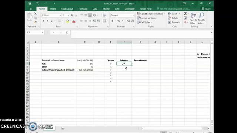Decrease cell indent
The image size is (237, 133).
pos(94,21)
